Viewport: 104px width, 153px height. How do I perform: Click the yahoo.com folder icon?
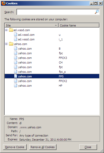click(11, 44)
